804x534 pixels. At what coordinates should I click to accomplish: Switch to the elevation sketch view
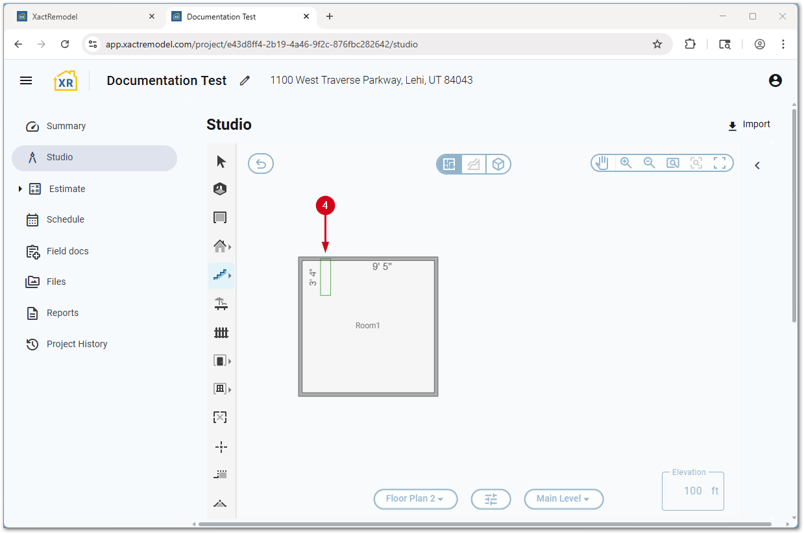(474, 164)
